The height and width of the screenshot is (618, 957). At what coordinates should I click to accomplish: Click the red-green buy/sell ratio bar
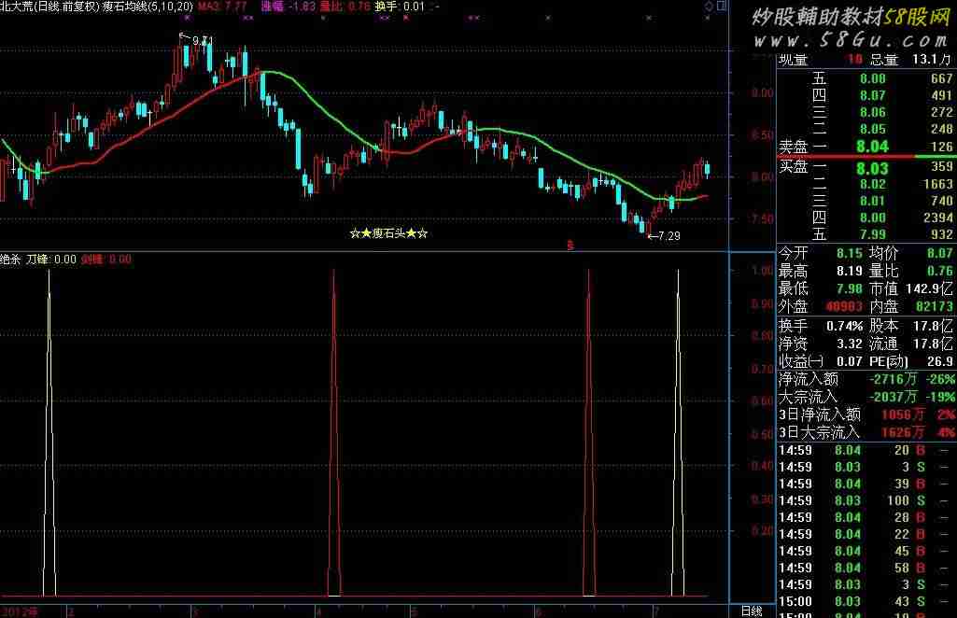click(x=866, y=156)
